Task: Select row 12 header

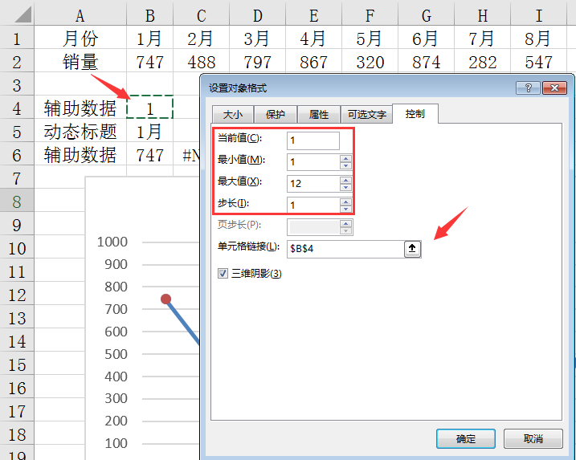Action: [x=17, y=294]
